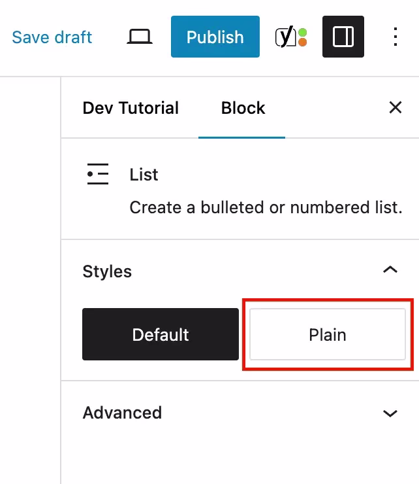Click the Save draft link
Screen dimensions: 419x484
[52, 37]
